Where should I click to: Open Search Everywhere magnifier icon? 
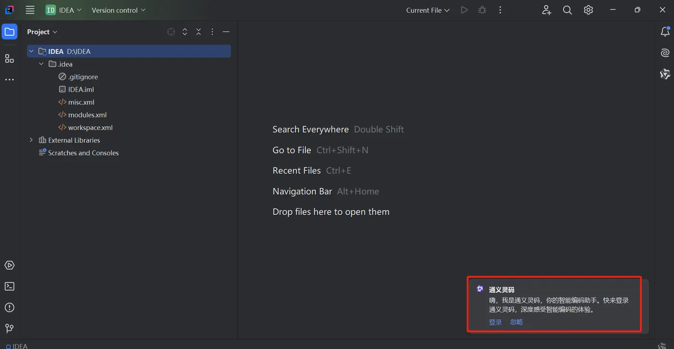click(x=567, y=10)
